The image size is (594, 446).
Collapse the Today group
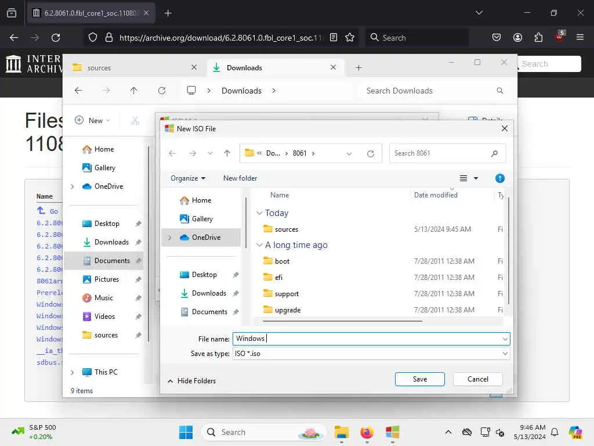click(259, 213)
